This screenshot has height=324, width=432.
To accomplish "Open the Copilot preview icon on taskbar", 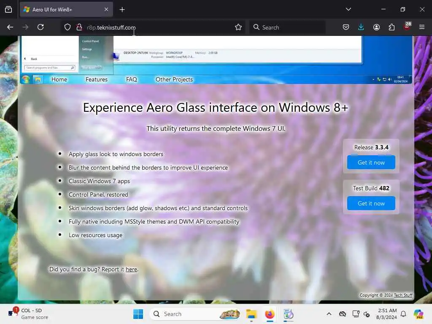I will 418,314.
